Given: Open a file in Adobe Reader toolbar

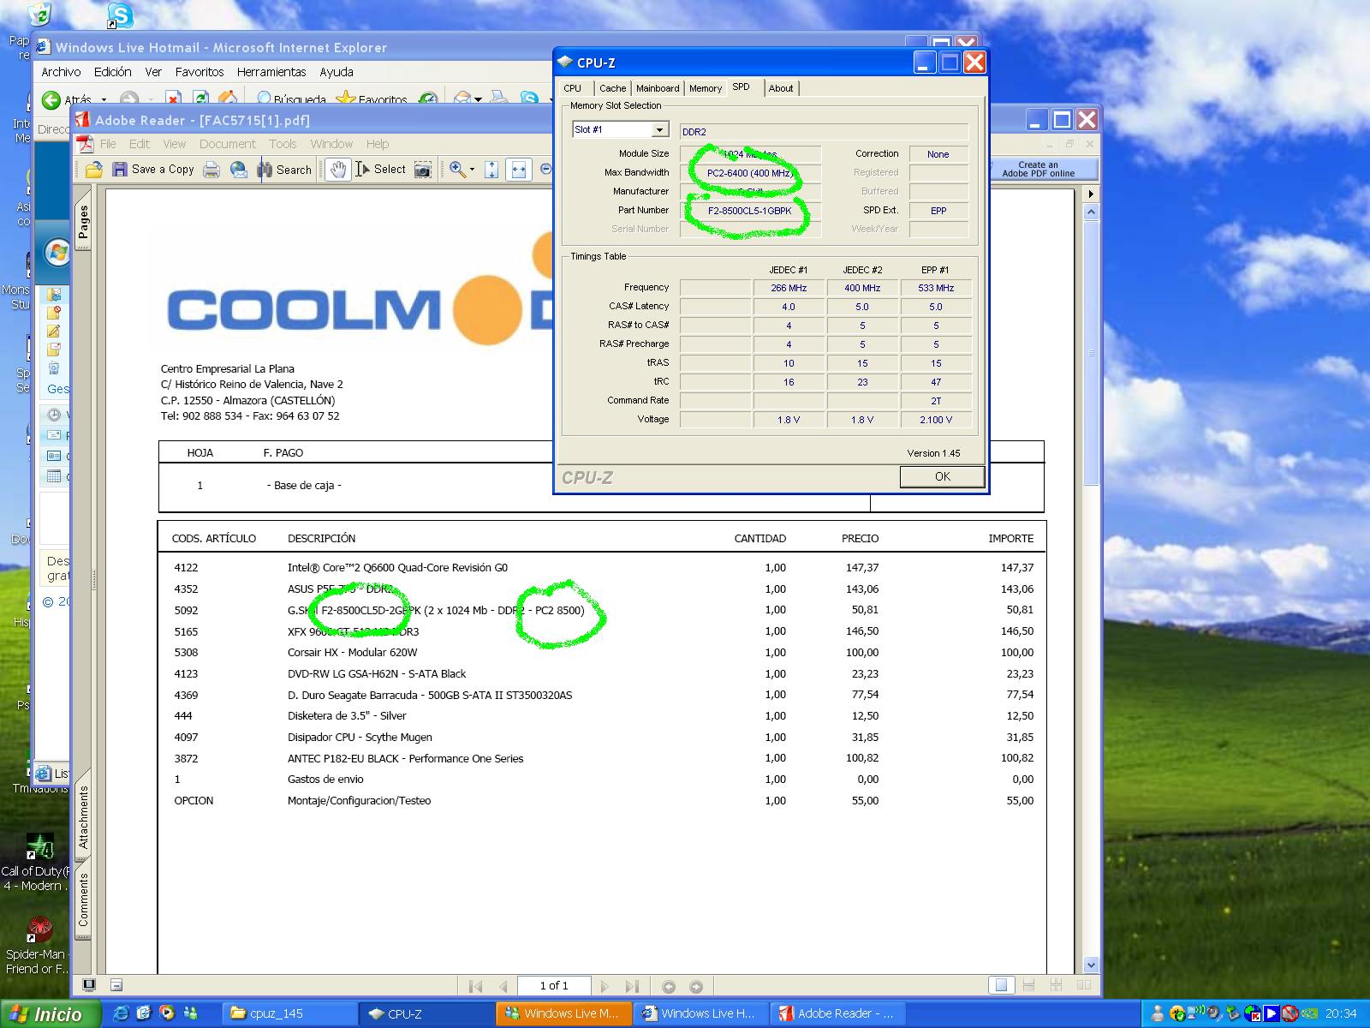Looking at the screenshot, I should pyautogui.click(x=93, y=170).
